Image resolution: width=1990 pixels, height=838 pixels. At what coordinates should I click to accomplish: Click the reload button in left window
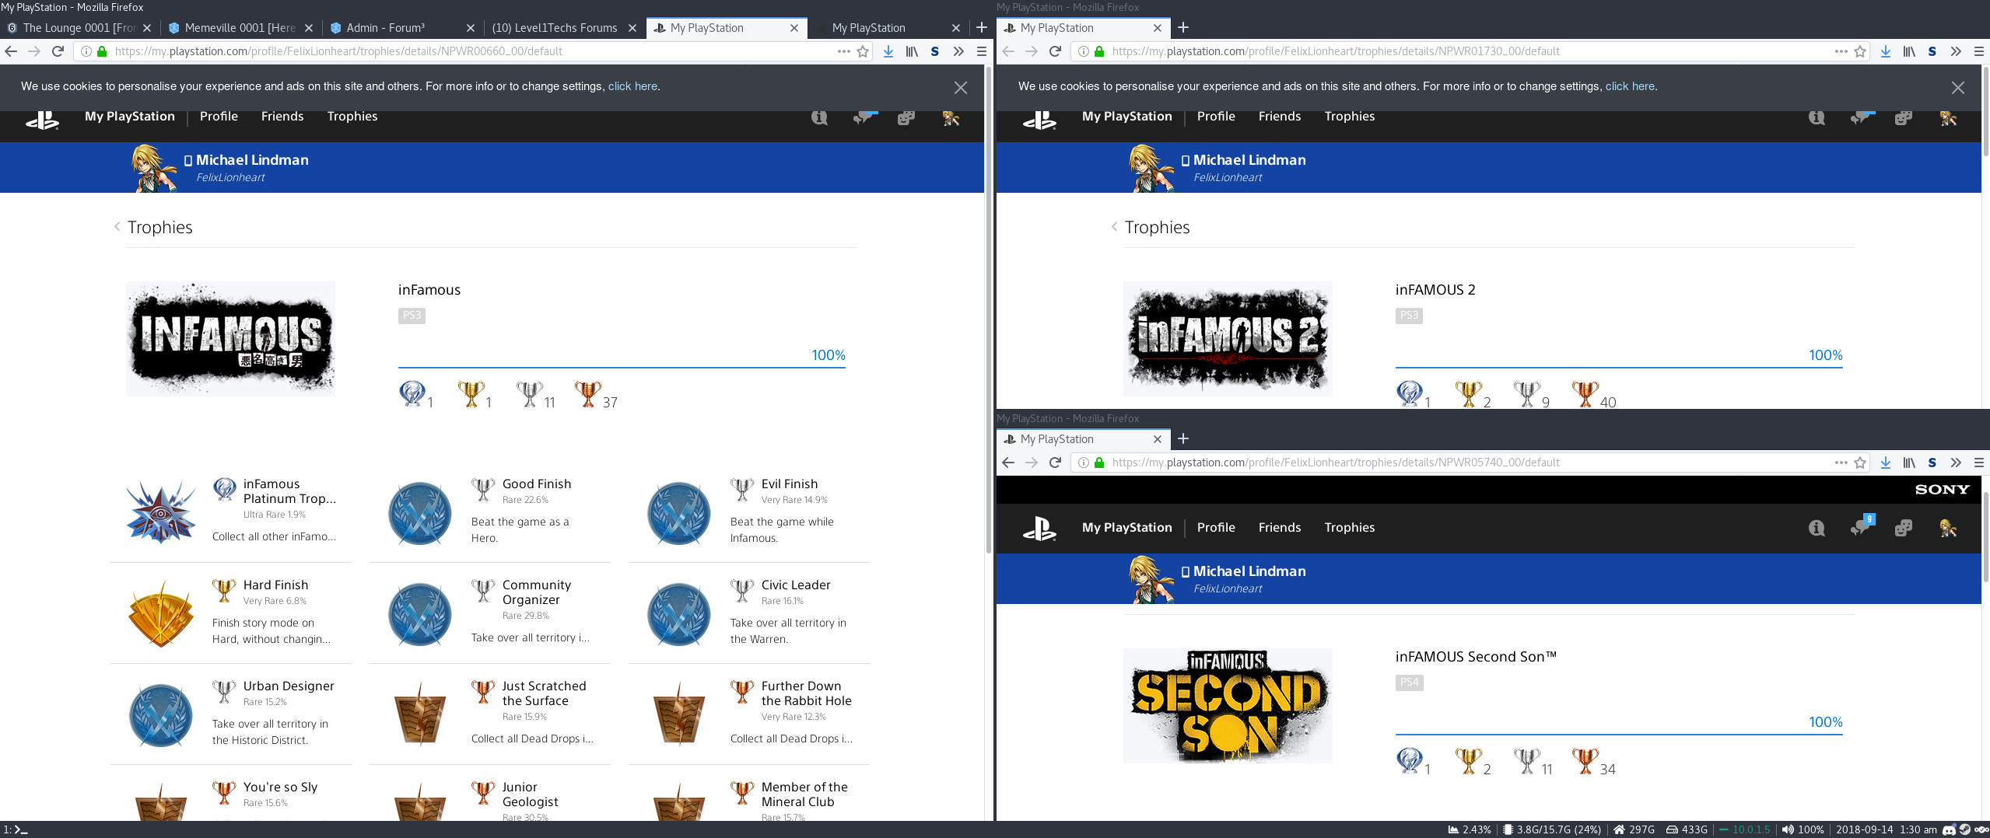[x=58, y=51]
